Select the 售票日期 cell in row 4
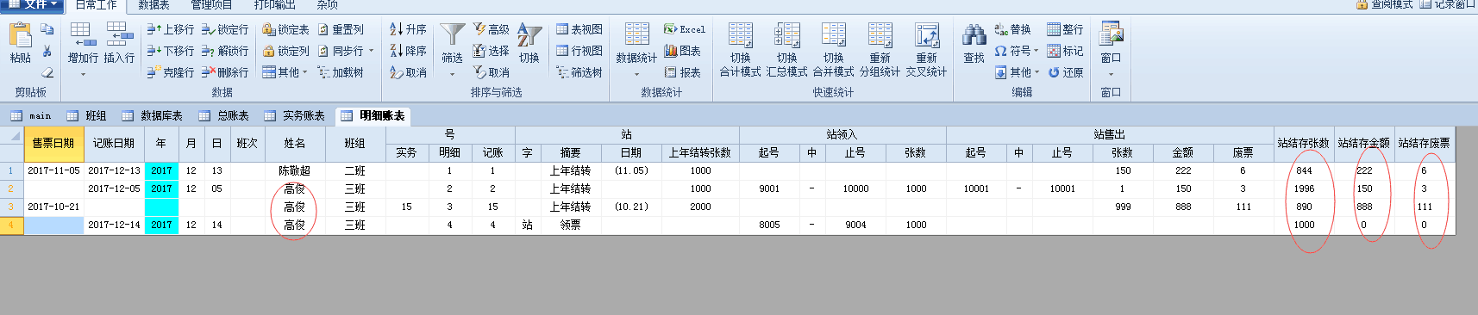Viewport: 1478px width, 315px height. point(53,225)
